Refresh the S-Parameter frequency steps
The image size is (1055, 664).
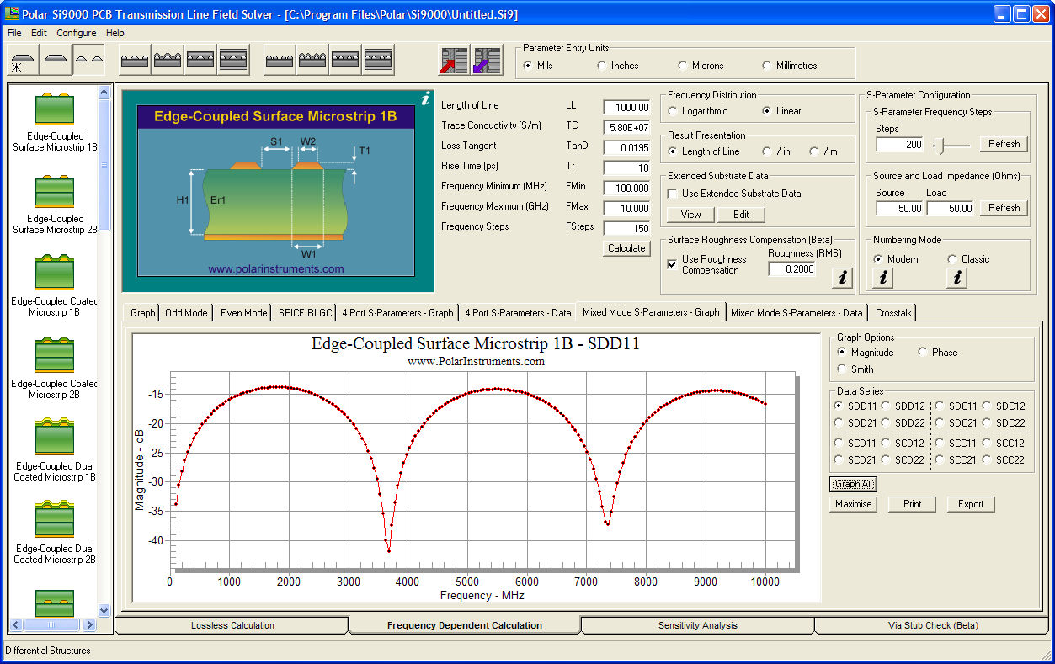click(1004, 144)
